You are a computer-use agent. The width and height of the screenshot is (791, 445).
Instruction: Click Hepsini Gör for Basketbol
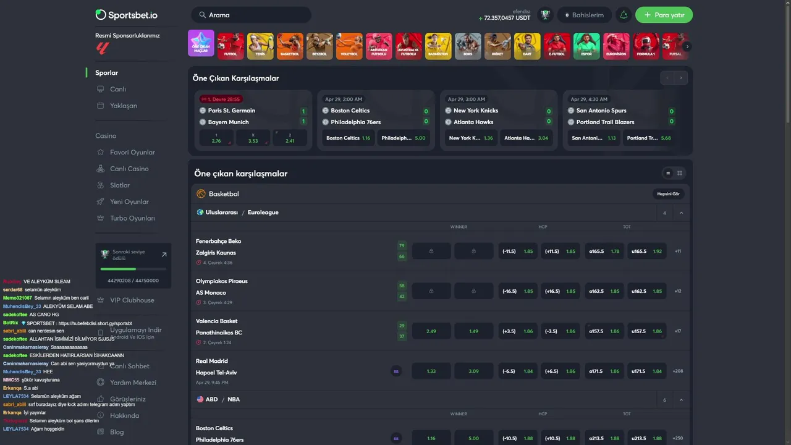(x=668, y=193)
